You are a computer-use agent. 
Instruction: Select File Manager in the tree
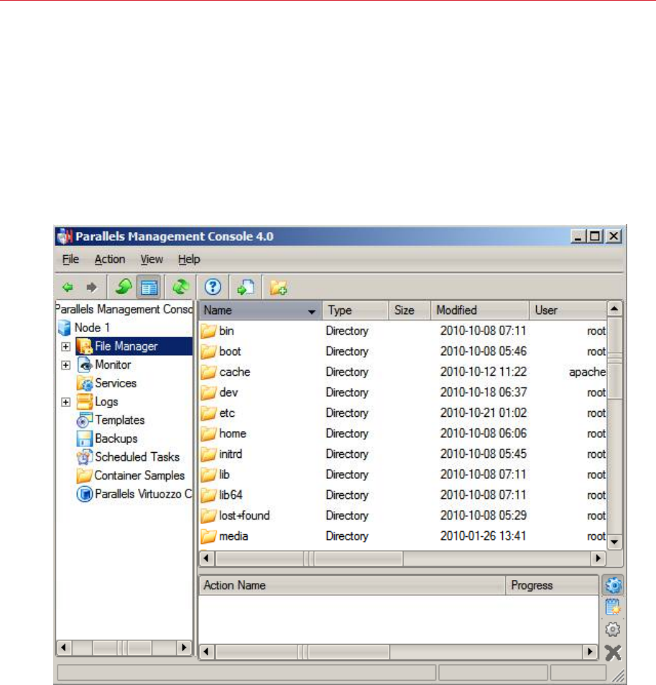pos(126,346)
